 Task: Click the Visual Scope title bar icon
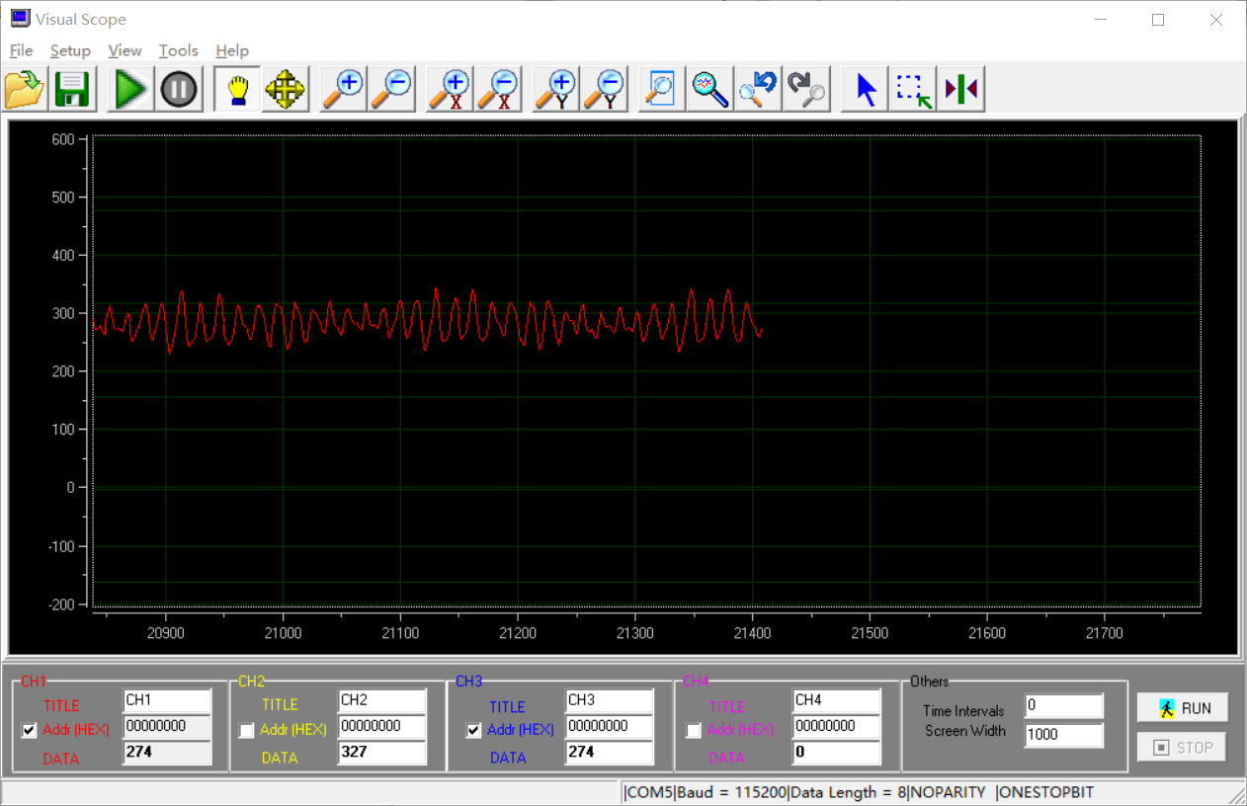click(19, 18)
